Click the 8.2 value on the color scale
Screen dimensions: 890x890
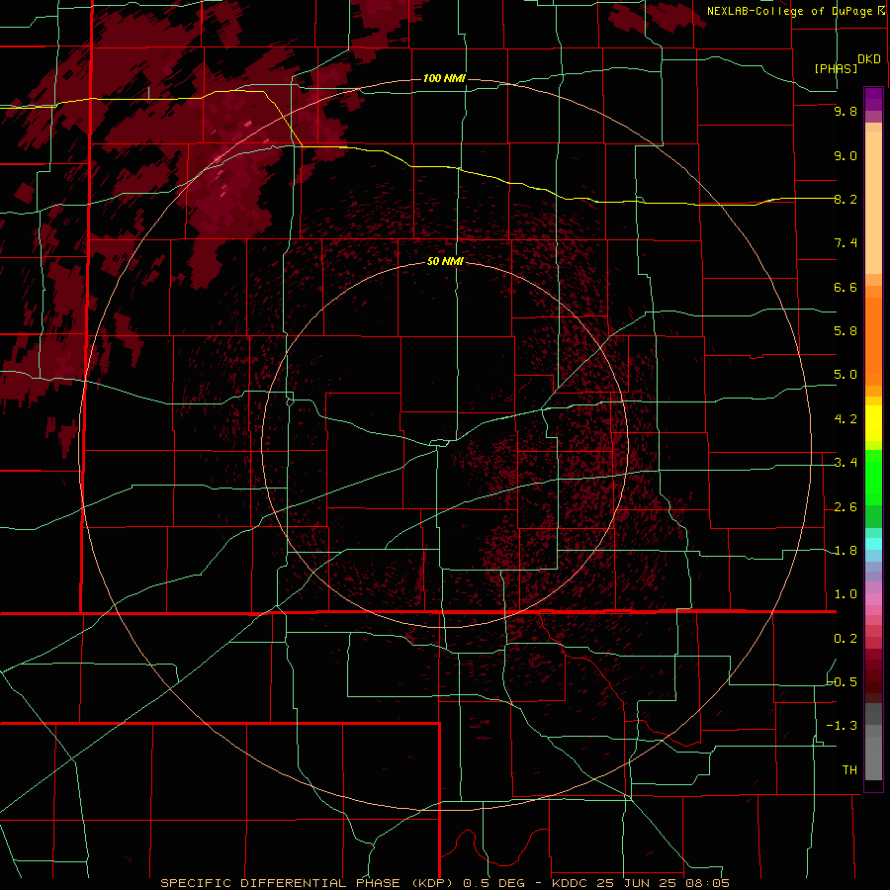(x=845, y=199)
